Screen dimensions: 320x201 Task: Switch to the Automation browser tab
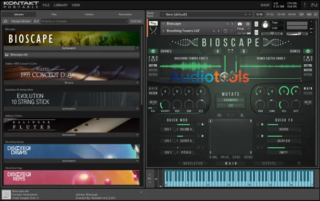pos(125,14)
